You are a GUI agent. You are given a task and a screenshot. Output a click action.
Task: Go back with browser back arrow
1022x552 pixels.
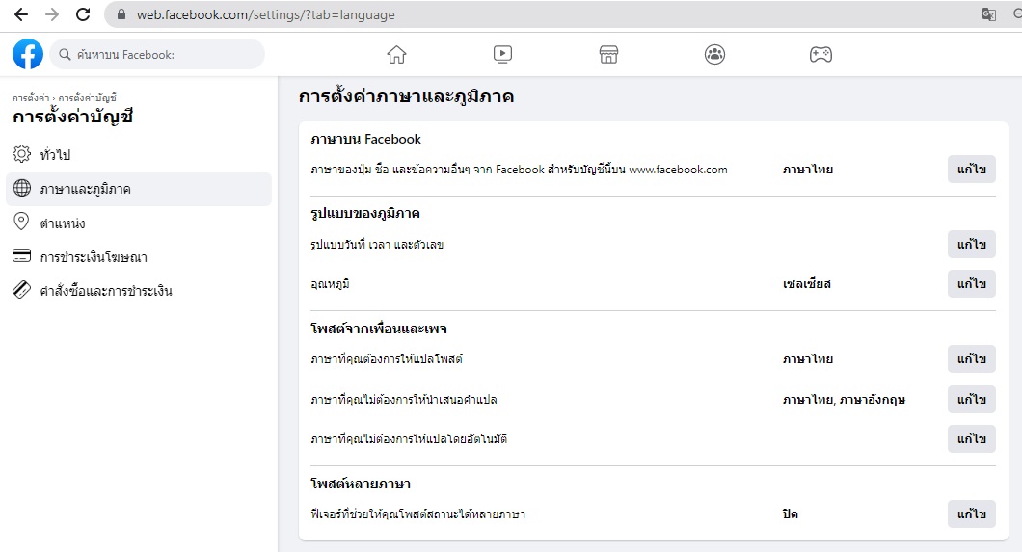pyautogui.click(x=20, y=14)
